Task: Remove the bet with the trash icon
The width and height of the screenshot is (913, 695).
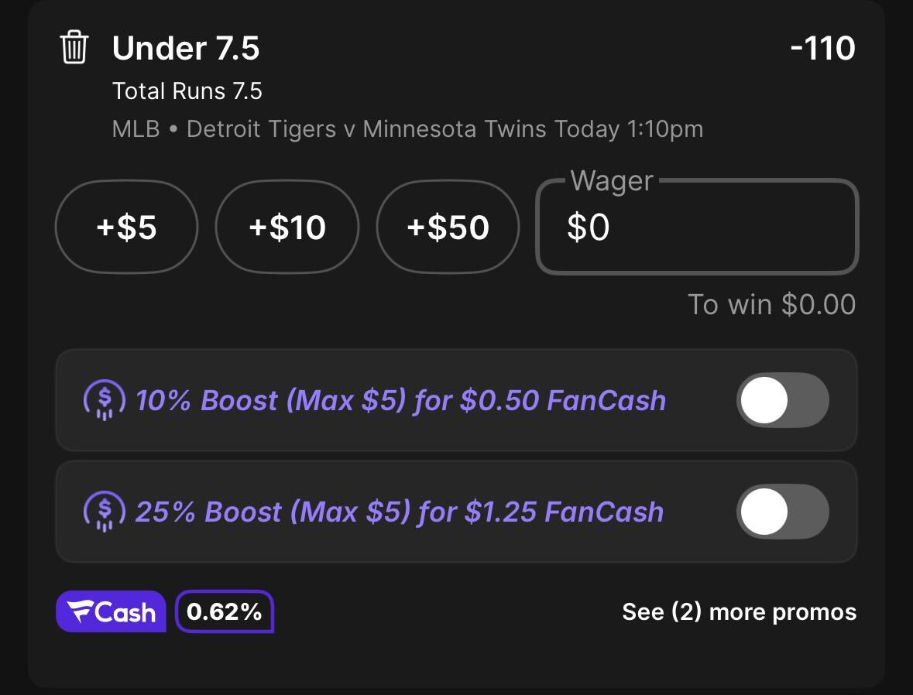Action: click(x=74, y=47)
